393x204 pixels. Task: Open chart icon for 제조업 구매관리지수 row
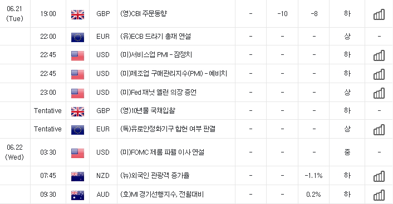coord(379,74)
